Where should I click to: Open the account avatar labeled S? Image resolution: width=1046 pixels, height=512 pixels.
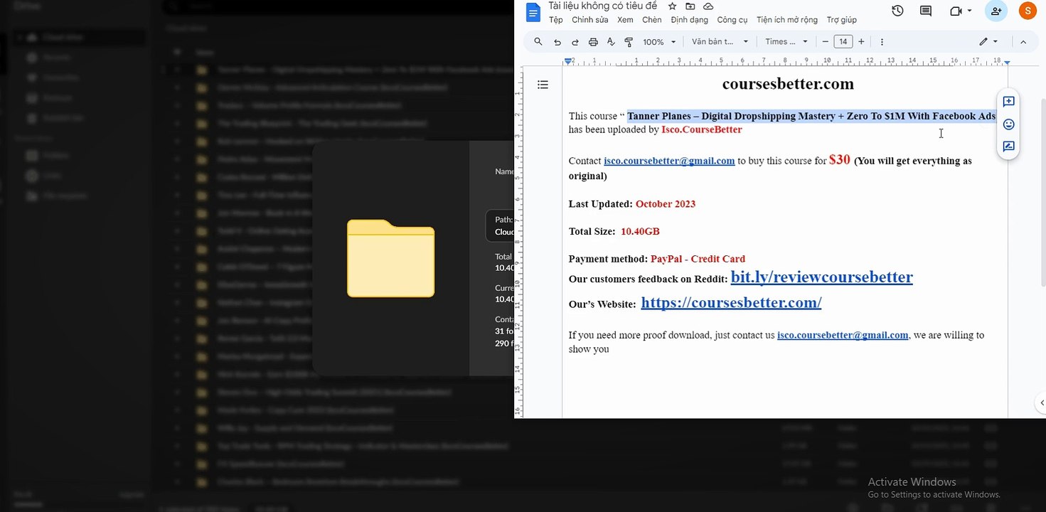1027,11
